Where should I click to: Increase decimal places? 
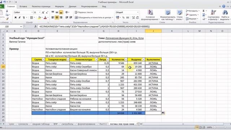(133, 18)
